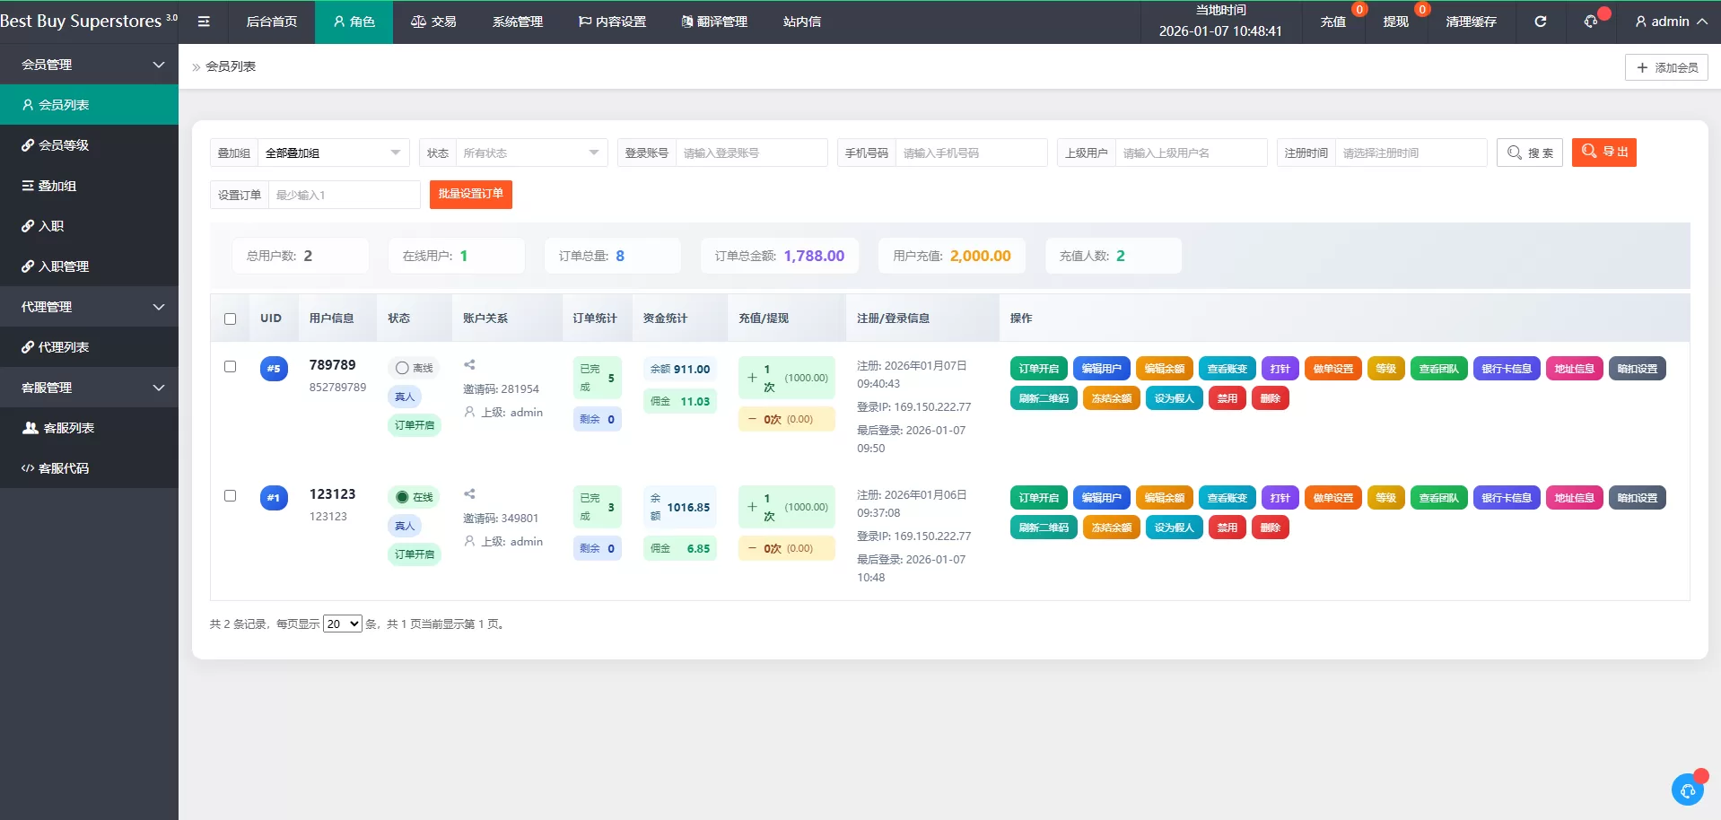Open the 系统管理 menu
Viewport: 1721px width, 820px height.
click(x=517, y=22)
